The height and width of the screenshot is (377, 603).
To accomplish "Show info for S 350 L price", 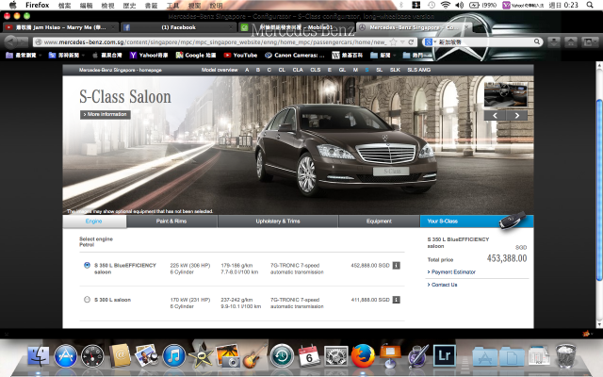I will click(x=396, y=266).
